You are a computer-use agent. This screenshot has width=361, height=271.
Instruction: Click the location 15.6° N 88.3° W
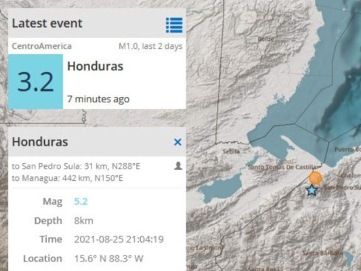pos(108,259)
